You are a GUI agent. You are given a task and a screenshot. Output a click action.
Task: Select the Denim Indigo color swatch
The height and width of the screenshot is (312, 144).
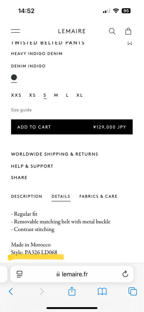pyautogui.click(x=14, y=77)
